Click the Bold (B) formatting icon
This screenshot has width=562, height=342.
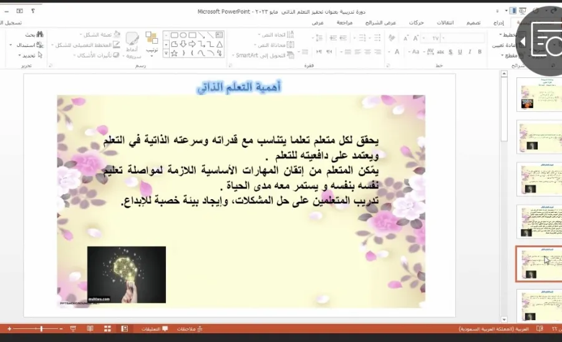pyautogui.click(x=480, y=52)
